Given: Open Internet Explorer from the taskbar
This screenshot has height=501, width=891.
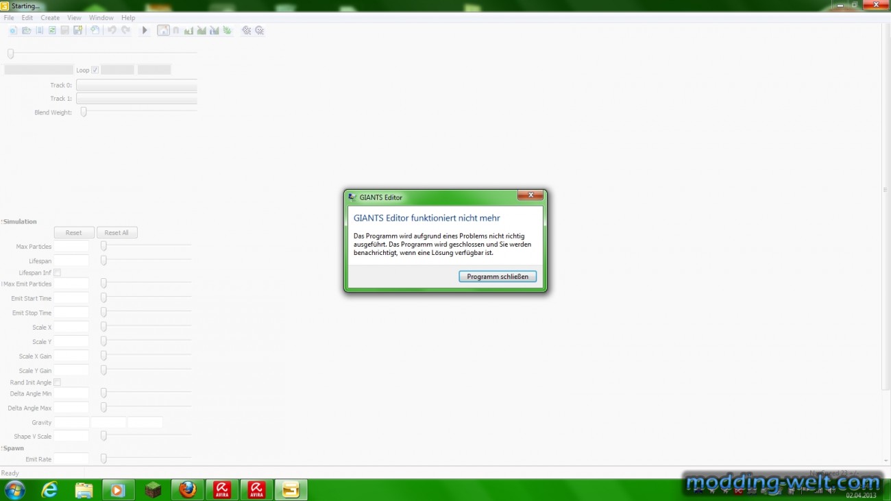Looking at the screenshot, I should click(x=50, y=489).
